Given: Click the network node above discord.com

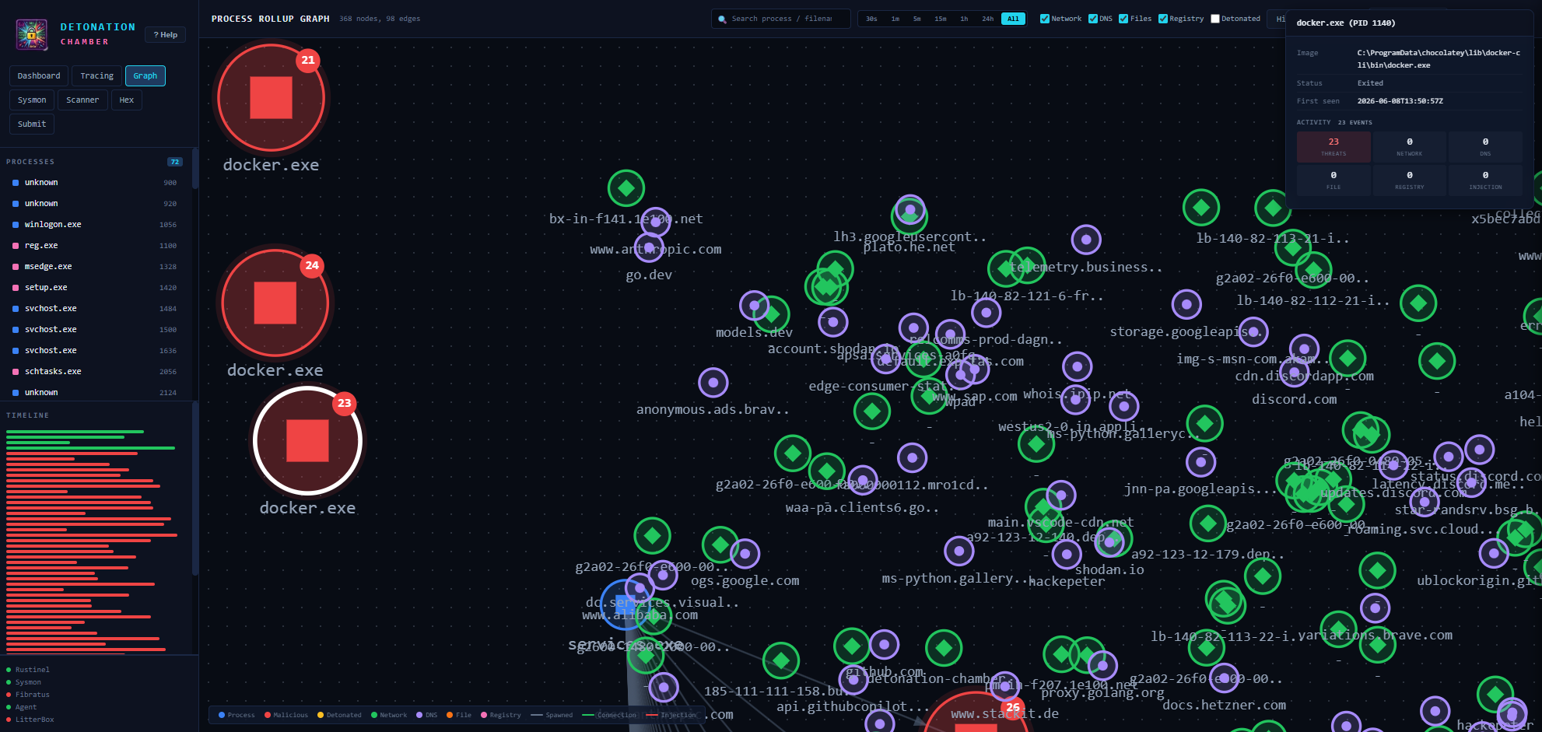Looking at the screenshot, I should 1295,373.
